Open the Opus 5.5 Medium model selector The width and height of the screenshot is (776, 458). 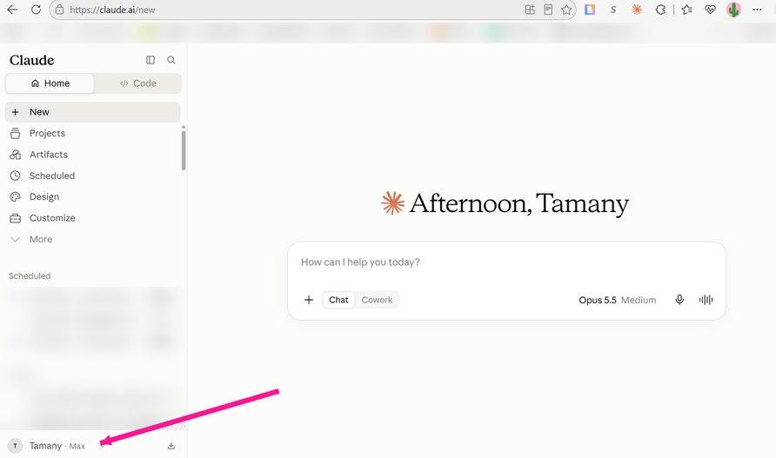coord(617,300)
